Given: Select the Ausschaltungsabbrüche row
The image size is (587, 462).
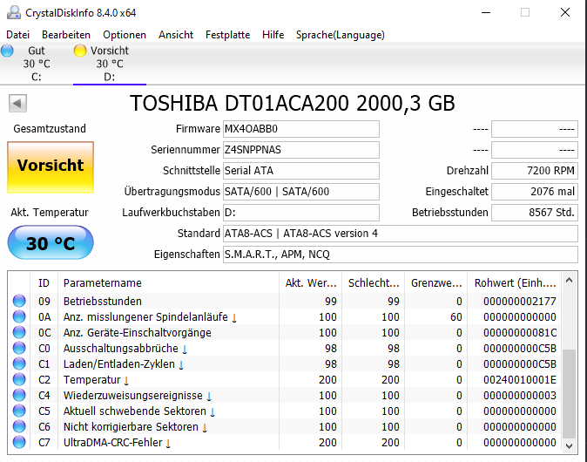Looking at the screenshot, I should [x=285, y=349].
